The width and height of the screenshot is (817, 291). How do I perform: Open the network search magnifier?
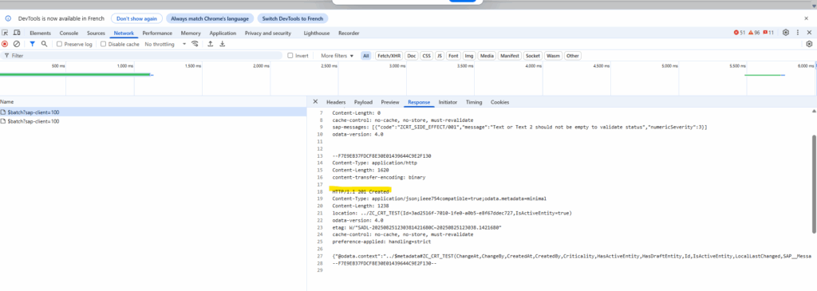click(45, 45)
